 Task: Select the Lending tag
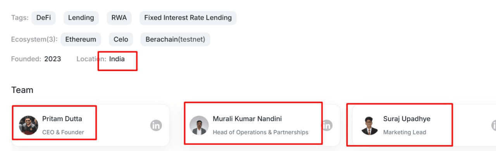tap(81, 18)
